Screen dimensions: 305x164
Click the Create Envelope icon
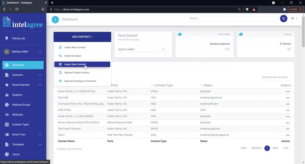coord(60,56)
